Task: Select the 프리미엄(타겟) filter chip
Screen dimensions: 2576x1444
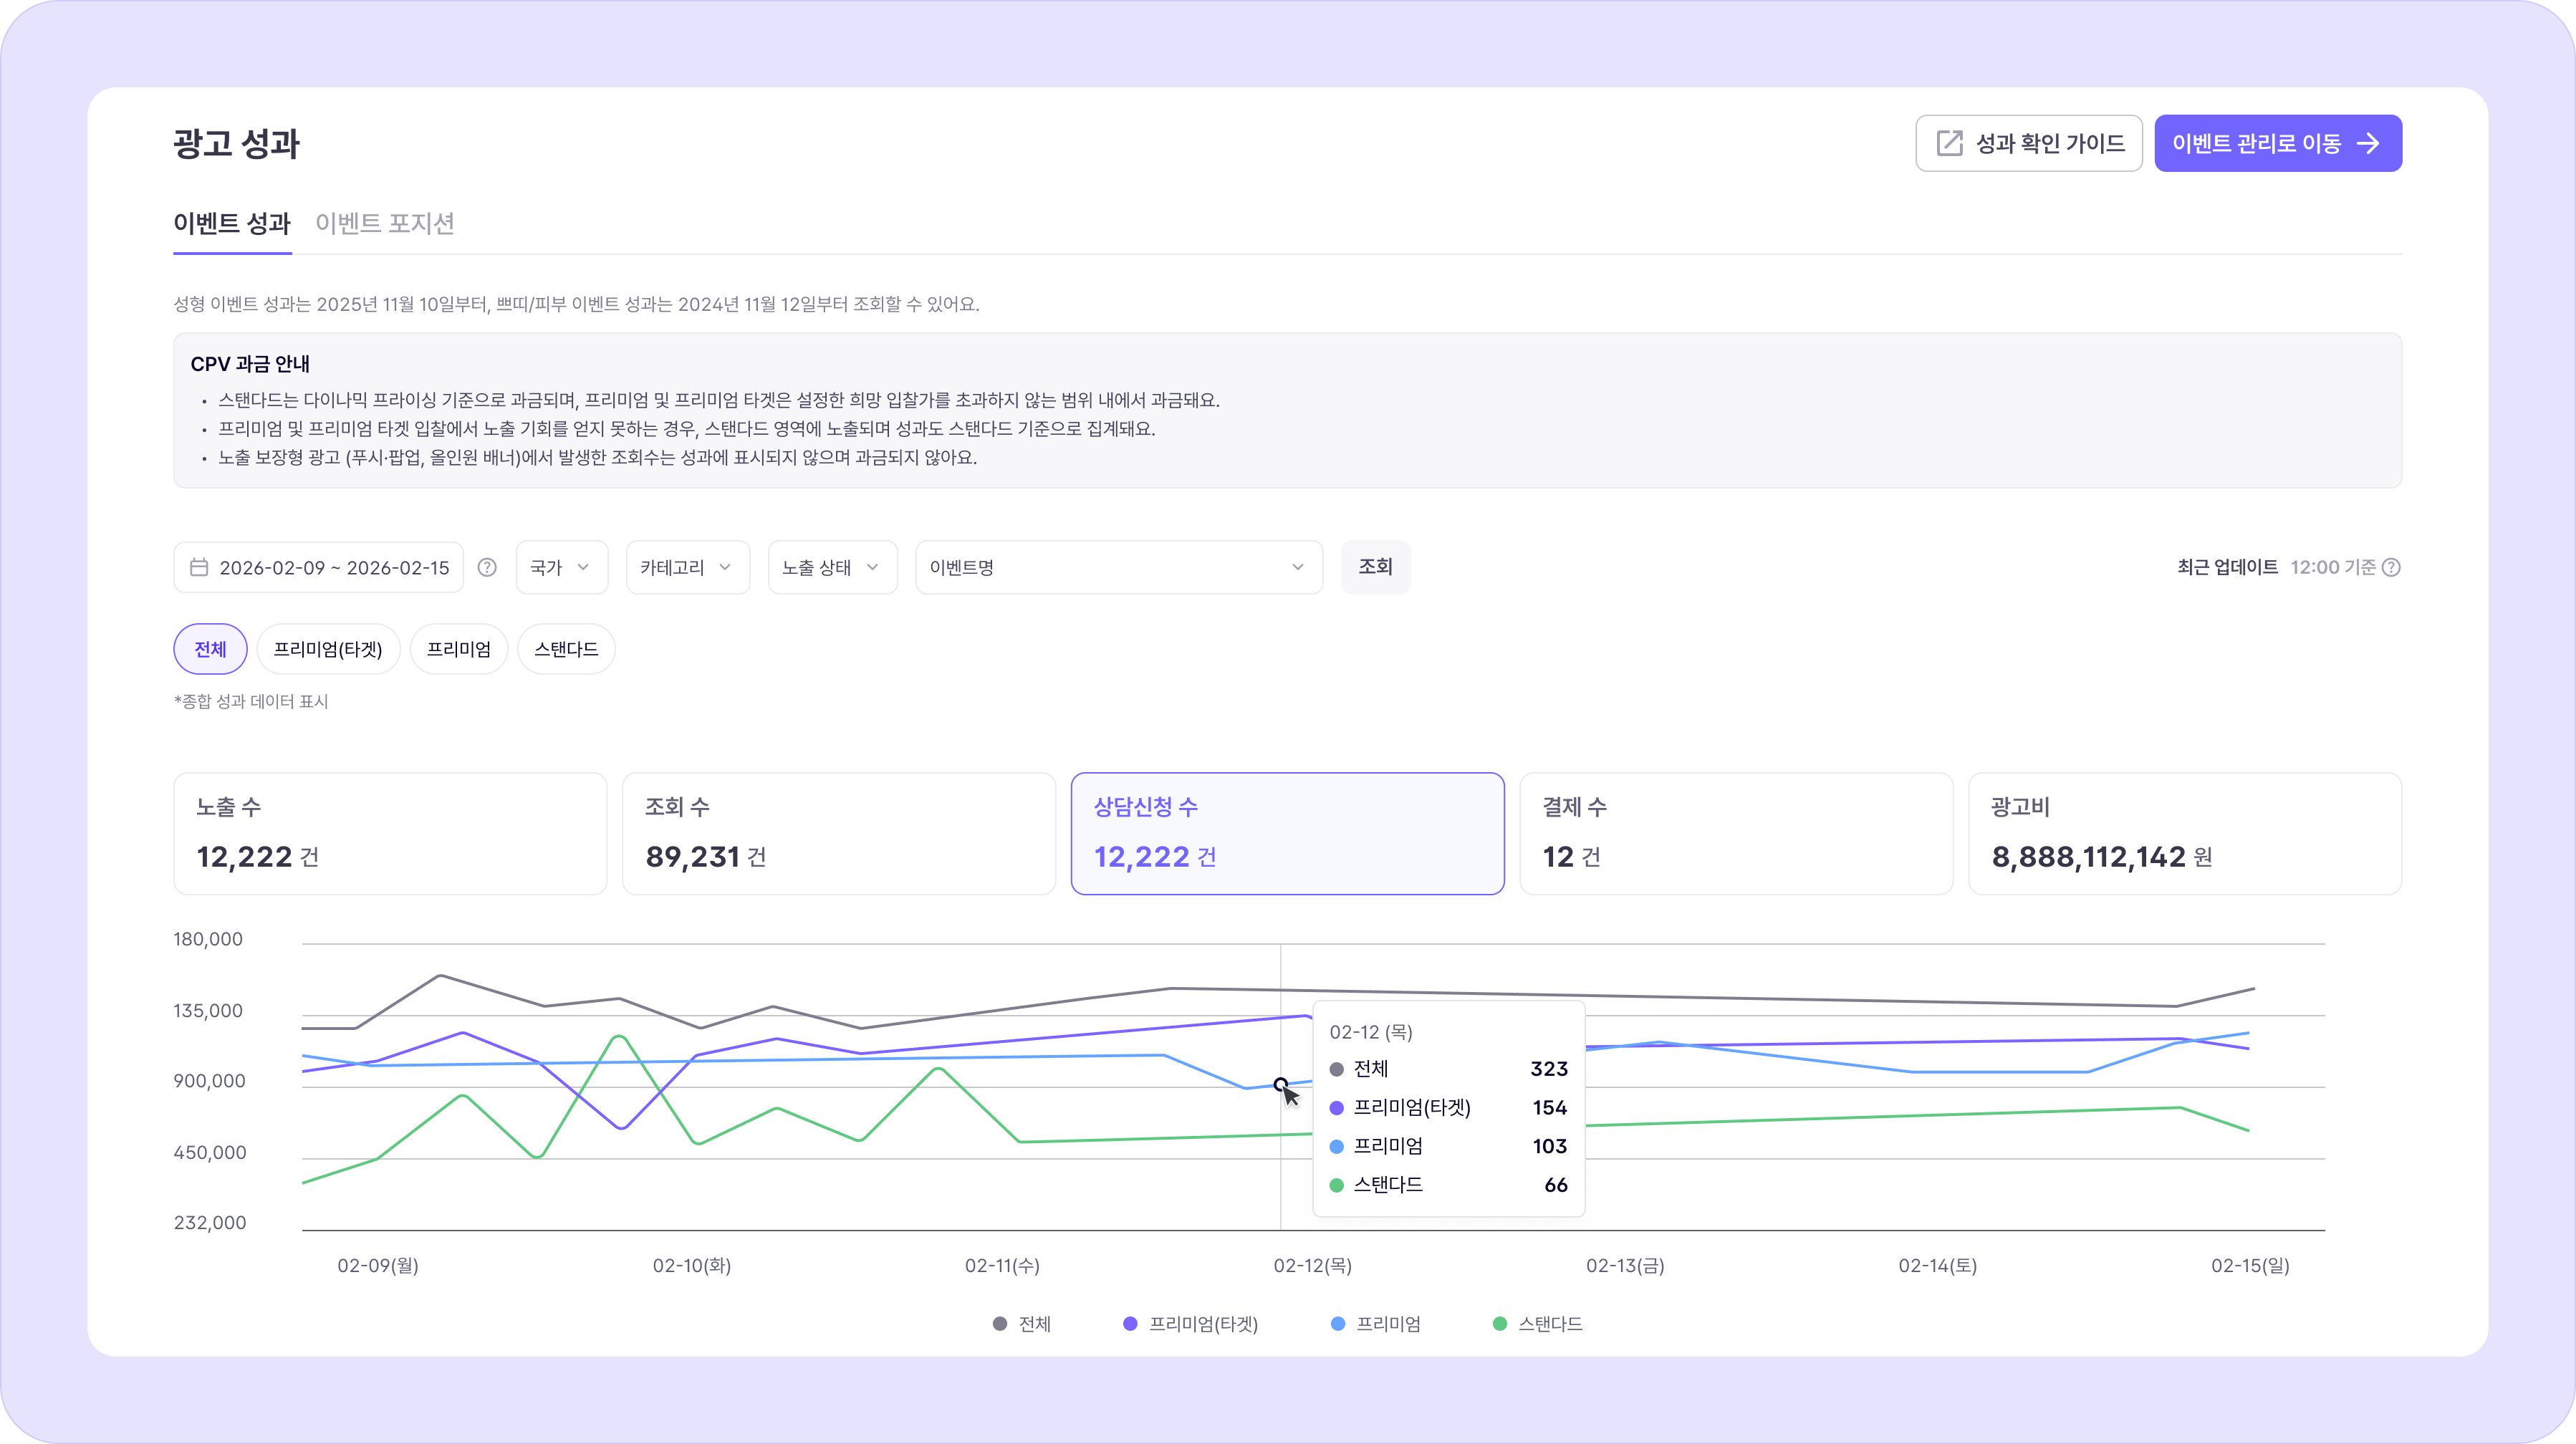Action: [328, 649]
